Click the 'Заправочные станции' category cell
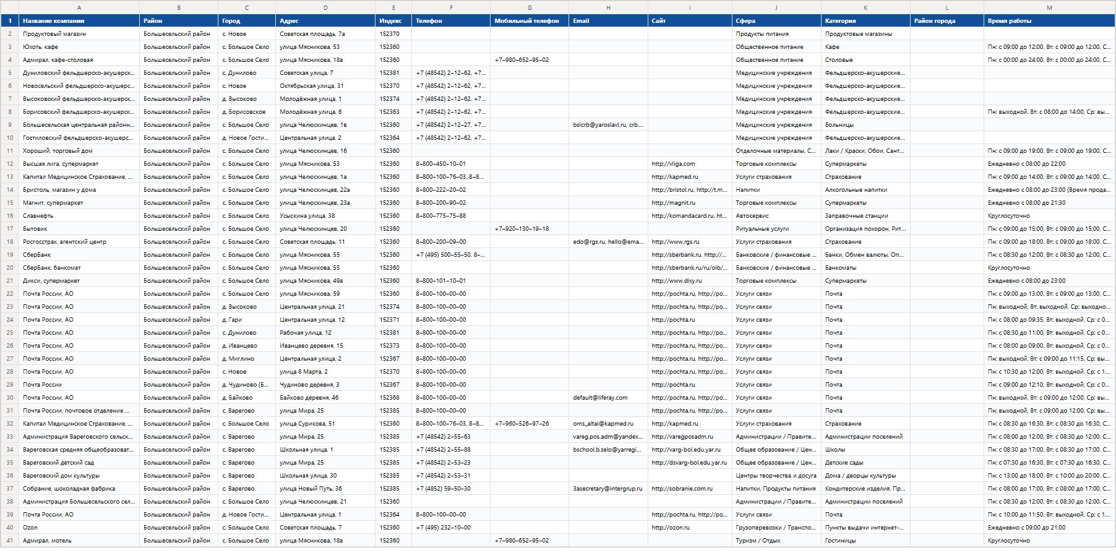Image resolution: width=1116 pixels, height=558 pixels. coord(865,216)
